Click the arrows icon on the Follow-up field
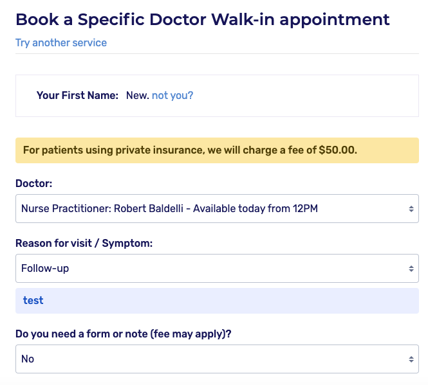 411,268
